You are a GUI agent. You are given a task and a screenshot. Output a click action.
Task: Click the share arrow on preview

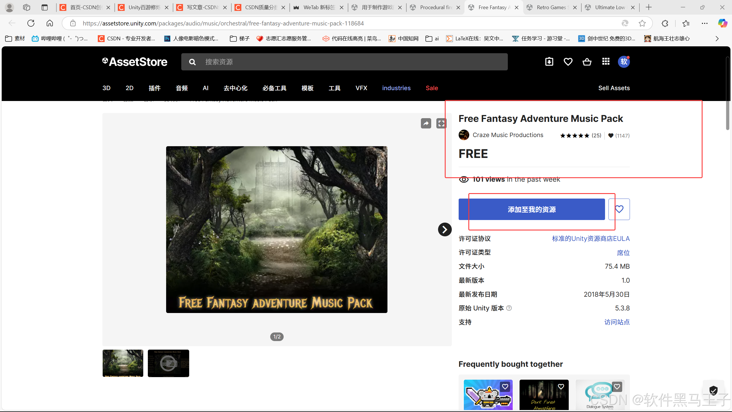click(x=426, y=123)
